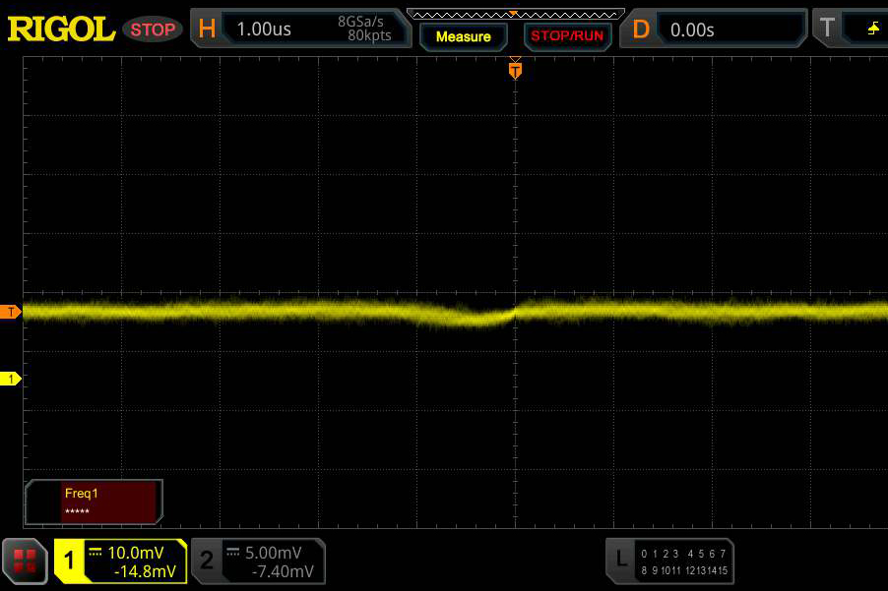Click the RIGOL logo
The height and width of the screenshot is (591, 888).
[x=61, y=29]
